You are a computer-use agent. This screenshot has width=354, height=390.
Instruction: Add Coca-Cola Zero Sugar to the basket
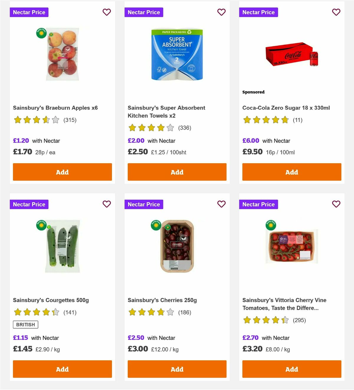pos(291,172)
